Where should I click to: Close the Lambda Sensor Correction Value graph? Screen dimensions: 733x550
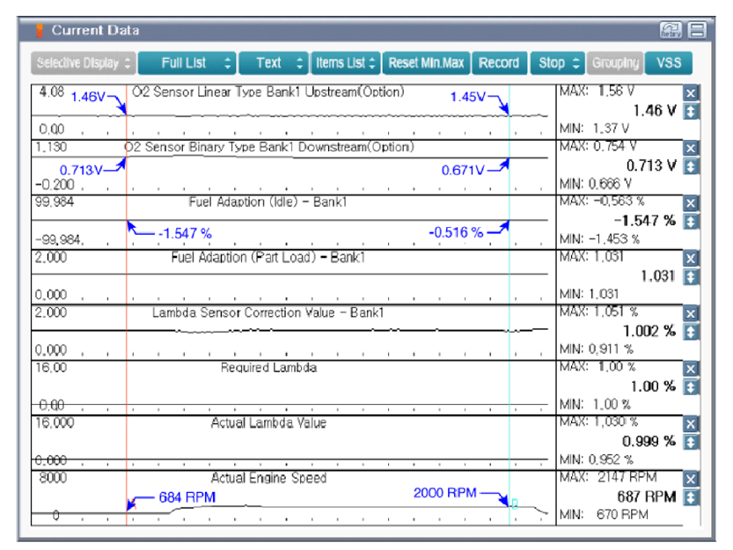[x=691, y=313]
